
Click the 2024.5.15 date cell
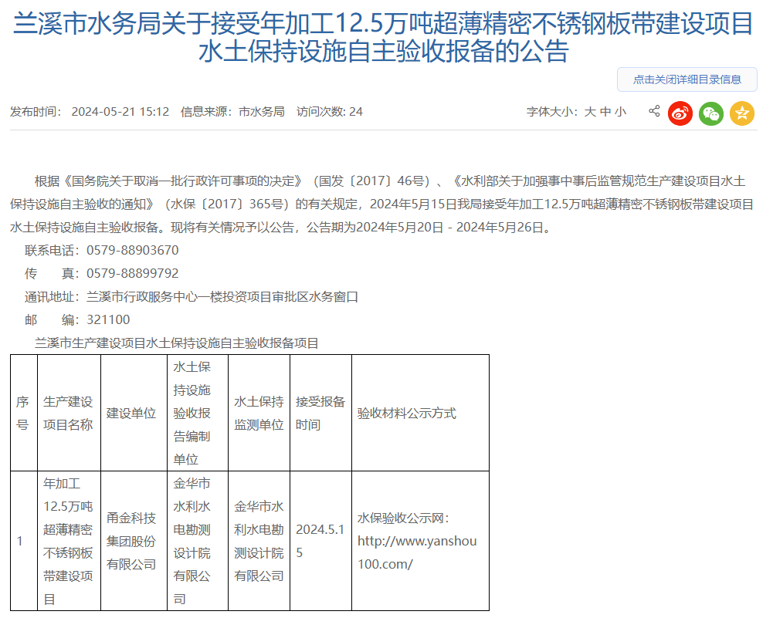[x=319, y=541]
